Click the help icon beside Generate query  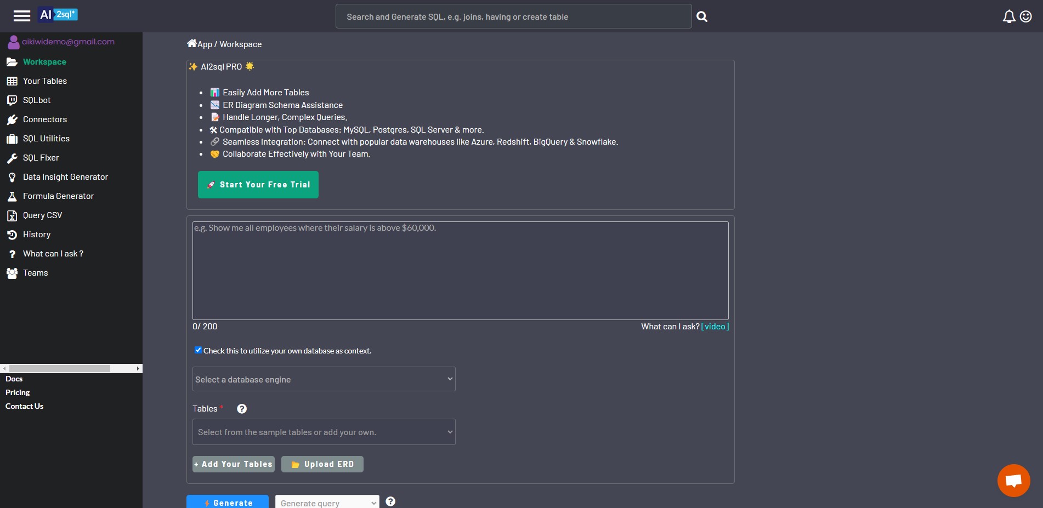pos(390,501)
